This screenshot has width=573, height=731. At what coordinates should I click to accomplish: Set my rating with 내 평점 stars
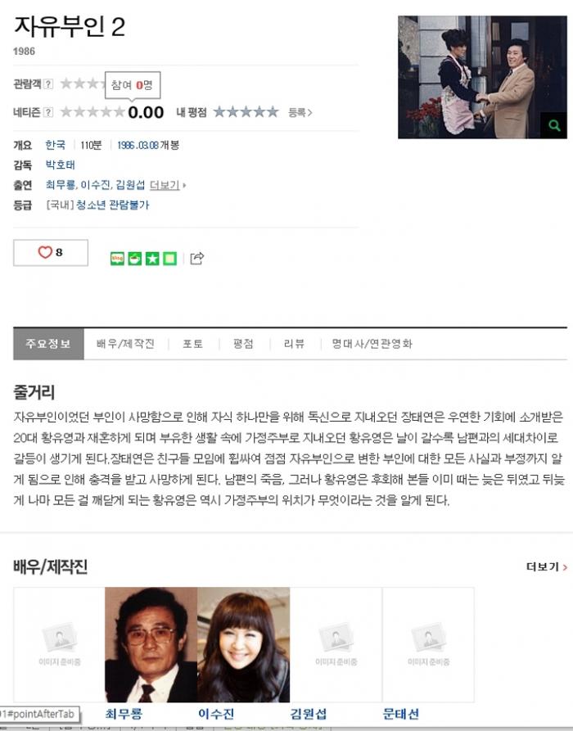246,112
